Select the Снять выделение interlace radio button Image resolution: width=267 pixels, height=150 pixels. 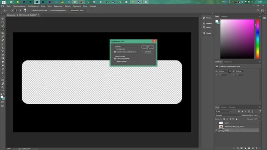115,58
